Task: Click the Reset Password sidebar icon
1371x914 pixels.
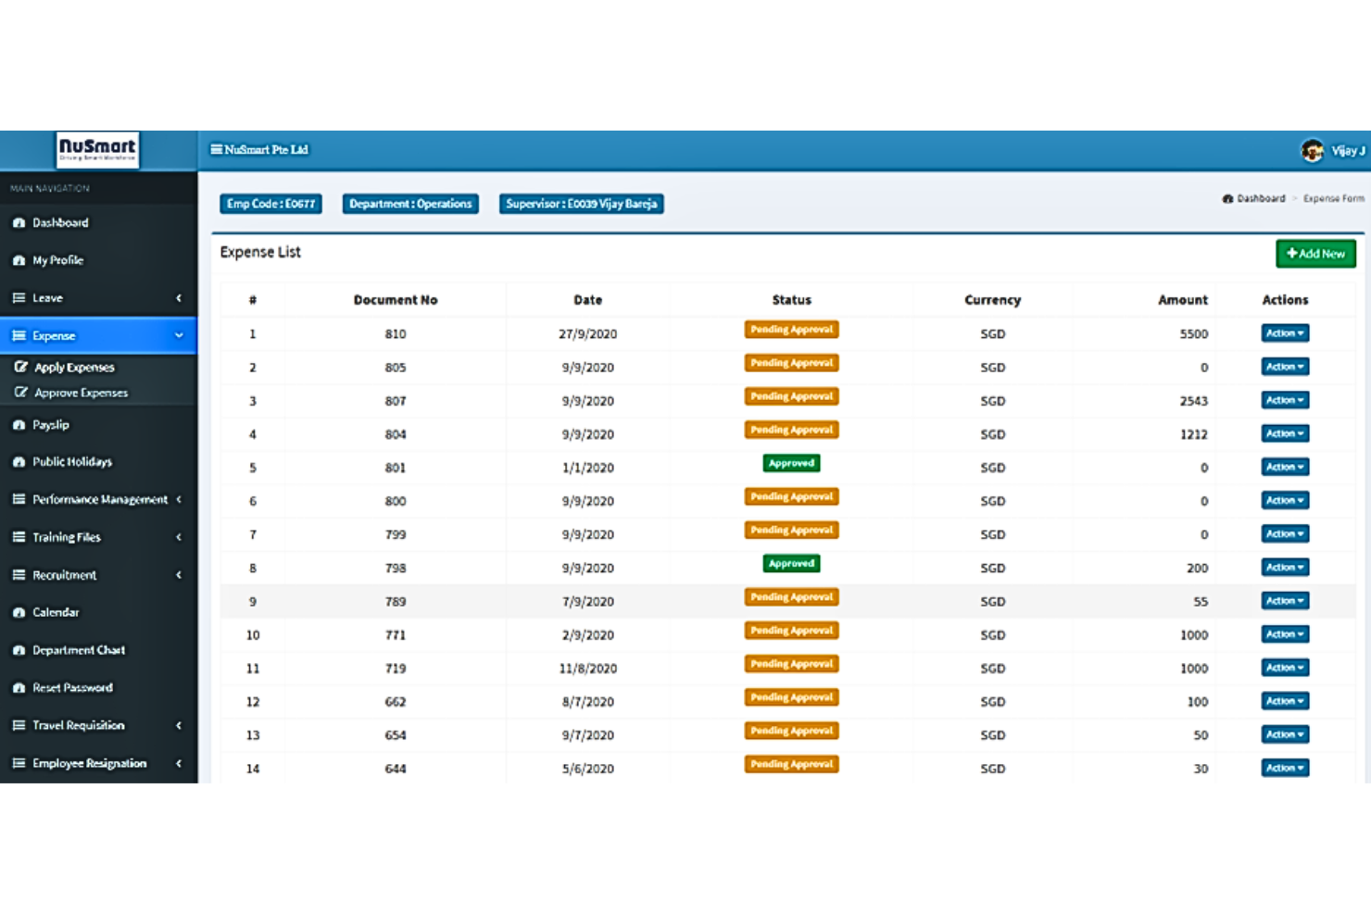Action: [x=19, y=688]
